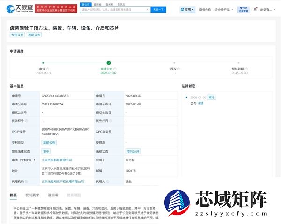The height and width of the screenshot is (224, 281).
Task: Click the estimated expiry date 2045-09-30
Action: coord(240,73)
